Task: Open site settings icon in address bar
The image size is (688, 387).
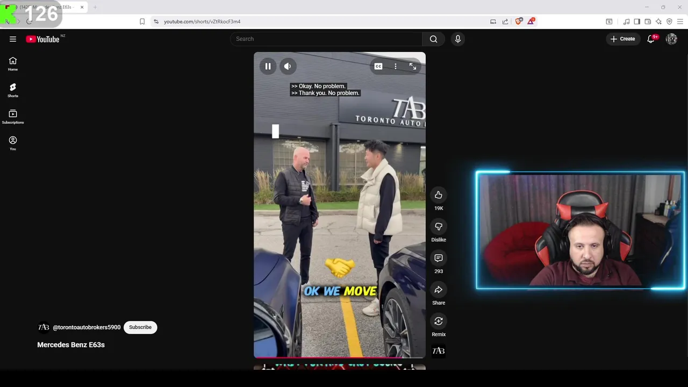Action: pos(156,21)
